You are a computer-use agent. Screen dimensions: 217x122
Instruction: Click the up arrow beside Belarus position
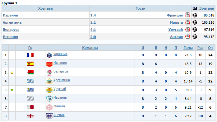click(x=12, y=73)
